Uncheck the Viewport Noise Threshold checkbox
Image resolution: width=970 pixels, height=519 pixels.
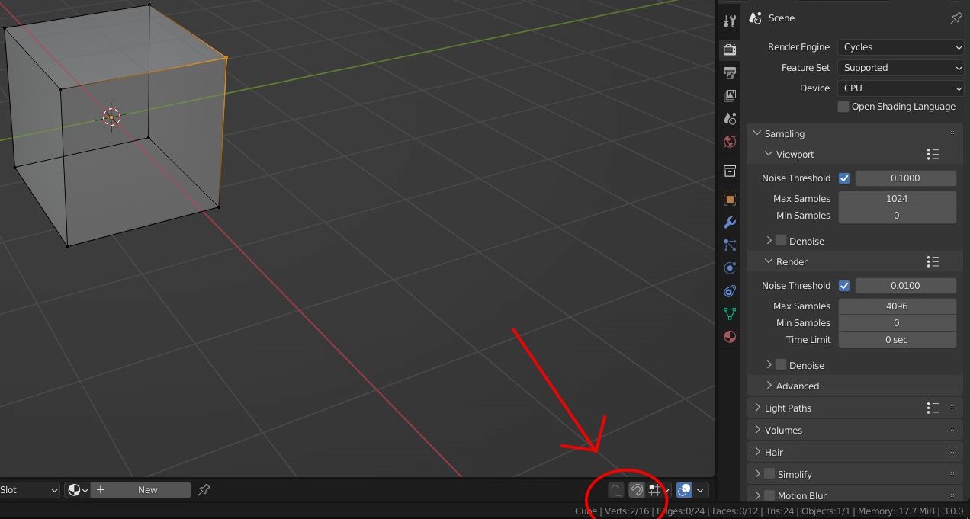click(x=844, y=178)
